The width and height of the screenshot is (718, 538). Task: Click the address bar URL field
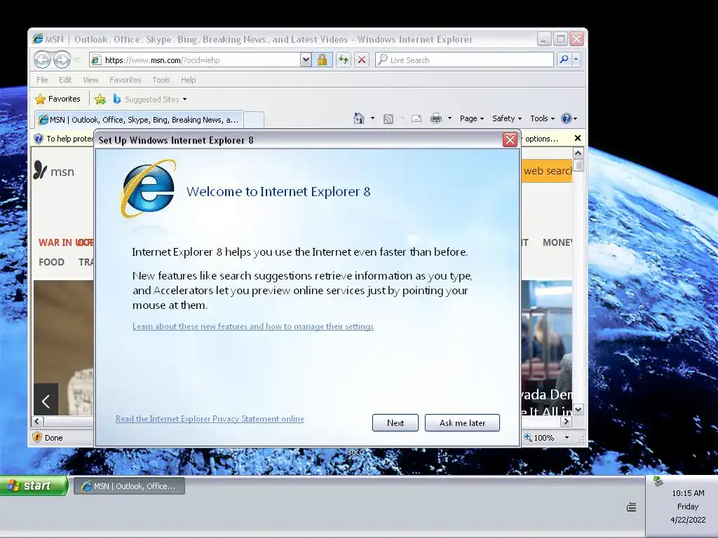[195, 60]
